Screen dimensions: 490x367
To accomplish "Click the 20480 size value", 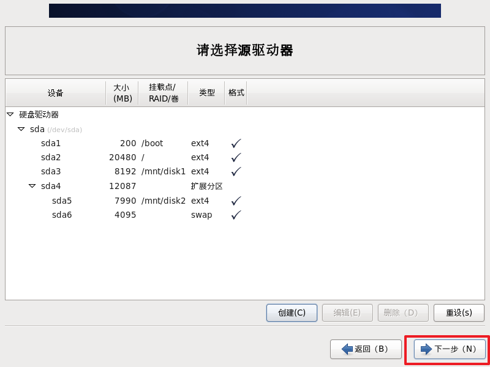I will (x=123, y=157).
